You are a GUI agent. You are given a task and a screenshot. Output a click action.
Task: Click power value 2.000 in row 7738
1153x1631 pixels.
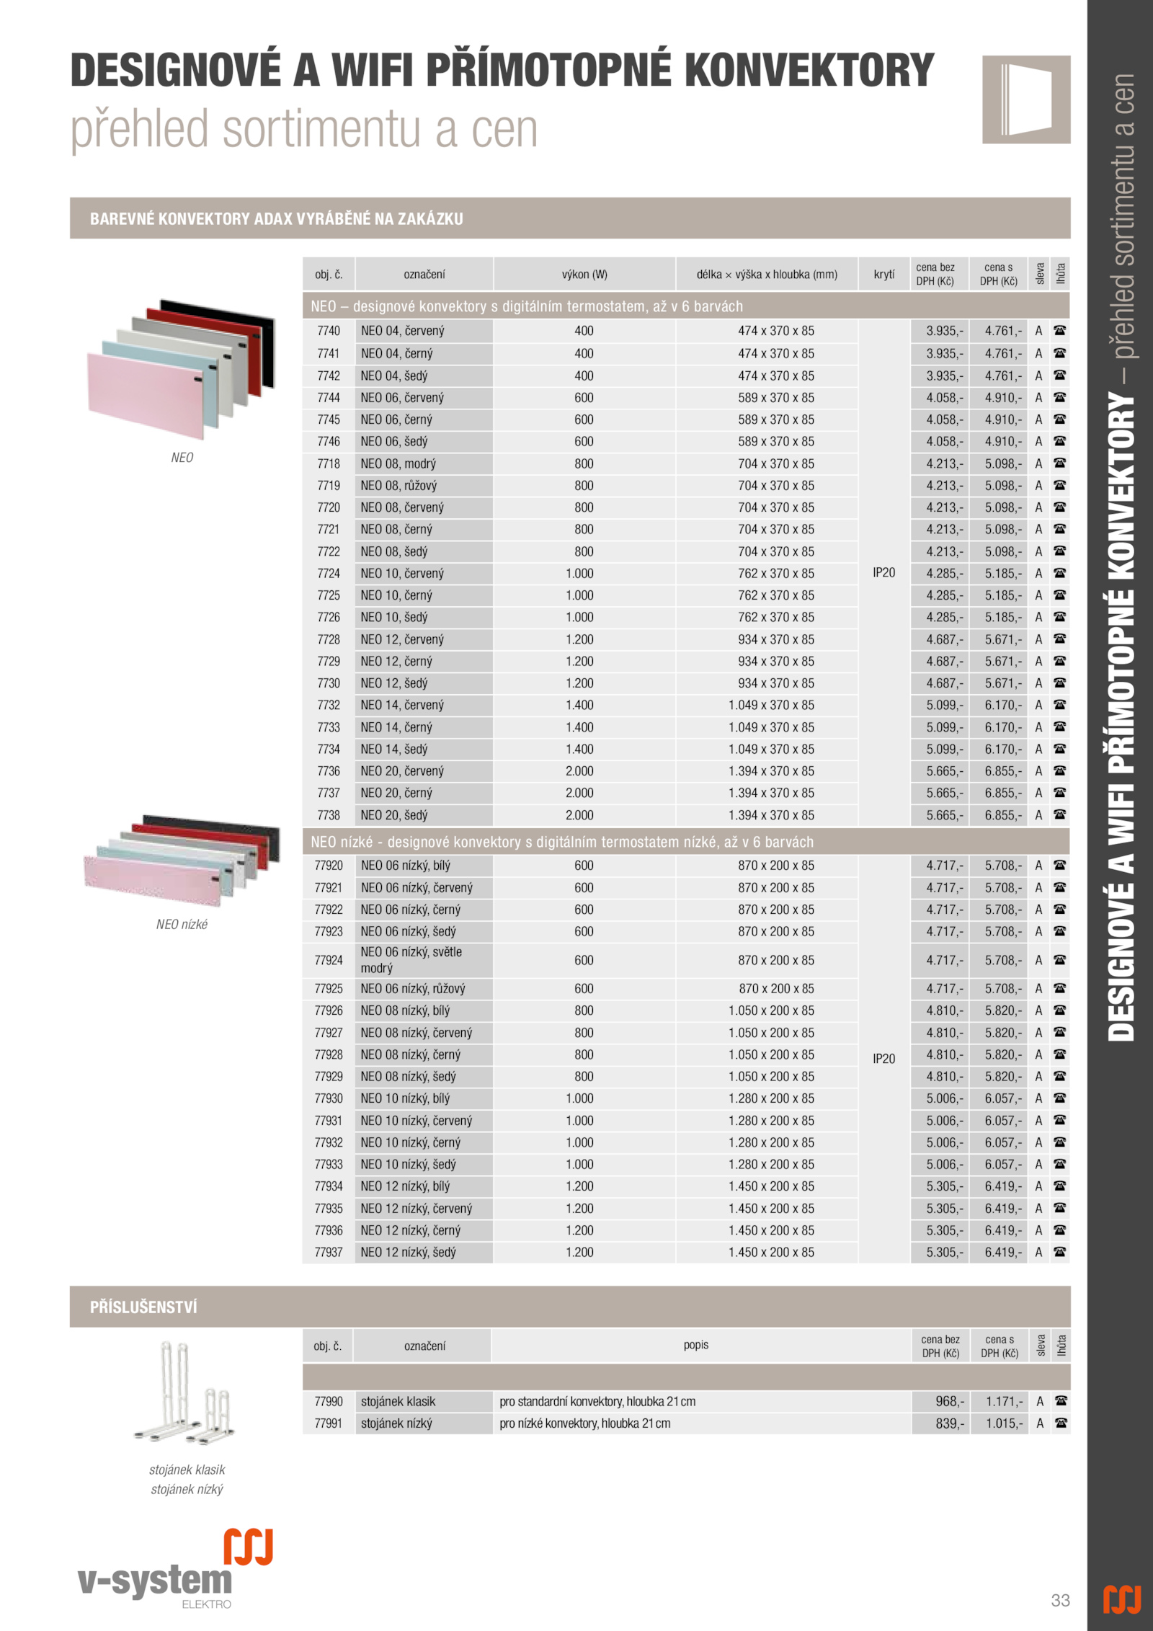[x=579, y=814]
